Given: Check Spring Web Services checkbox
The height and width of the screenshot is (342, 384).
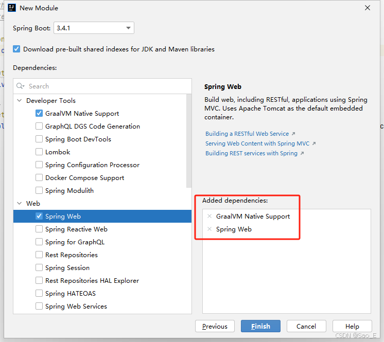Looking at the screenshot, I should click(39, 306).
